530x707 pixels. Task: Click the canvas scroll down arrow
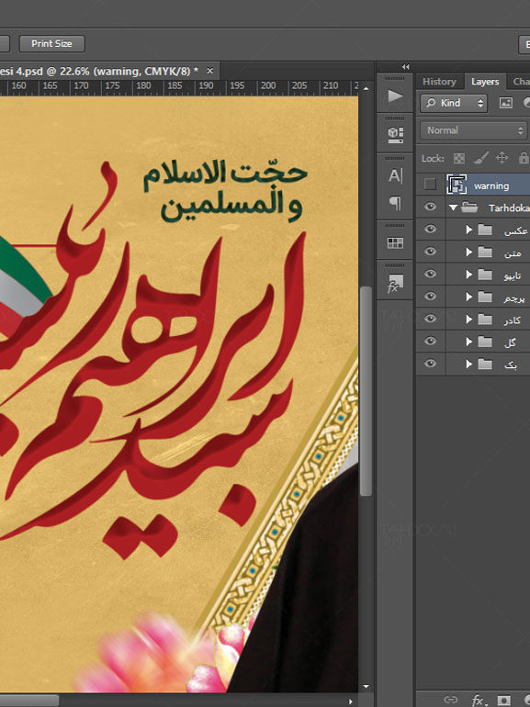click(366, 687)
